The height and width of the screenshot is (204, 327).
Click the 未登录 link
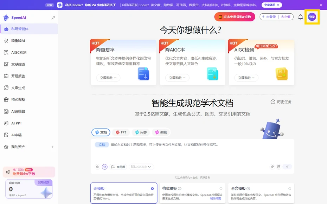point(271,17)
